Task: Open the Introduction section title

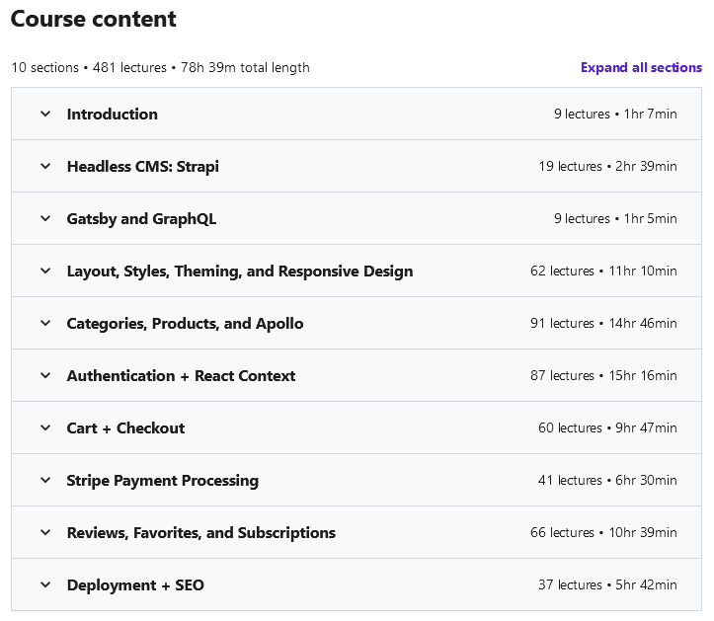Action: click(112, 114)
